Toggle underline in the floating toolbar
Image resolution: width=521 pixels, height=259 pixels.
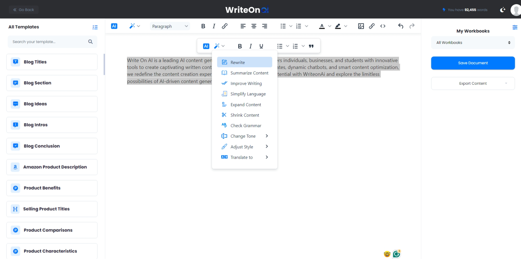tap(261, 46)
